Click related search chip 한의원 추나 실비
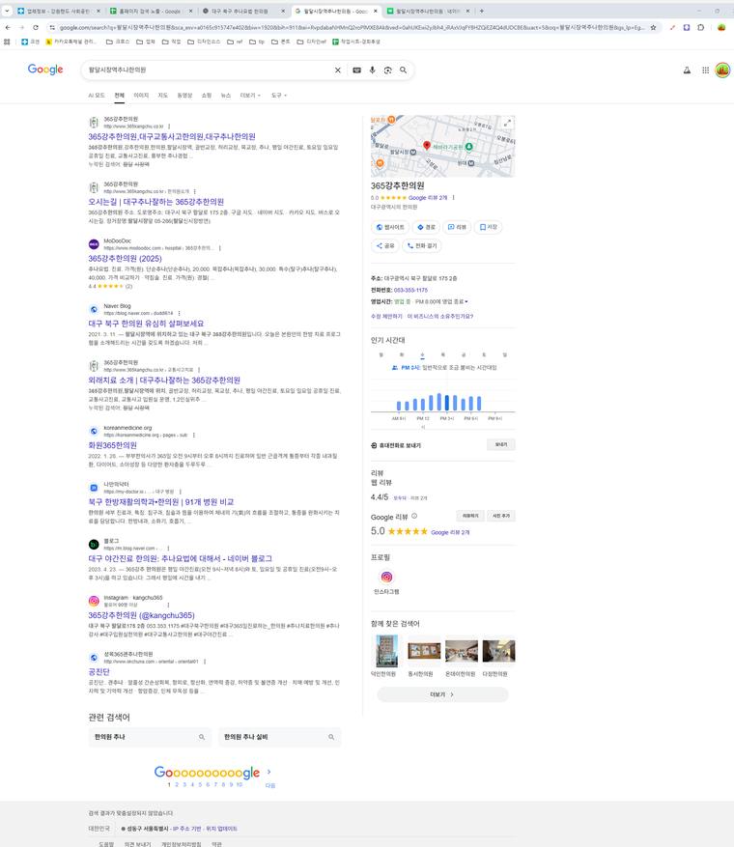Viewport: 734px width, 847px height. click(280, 737)
